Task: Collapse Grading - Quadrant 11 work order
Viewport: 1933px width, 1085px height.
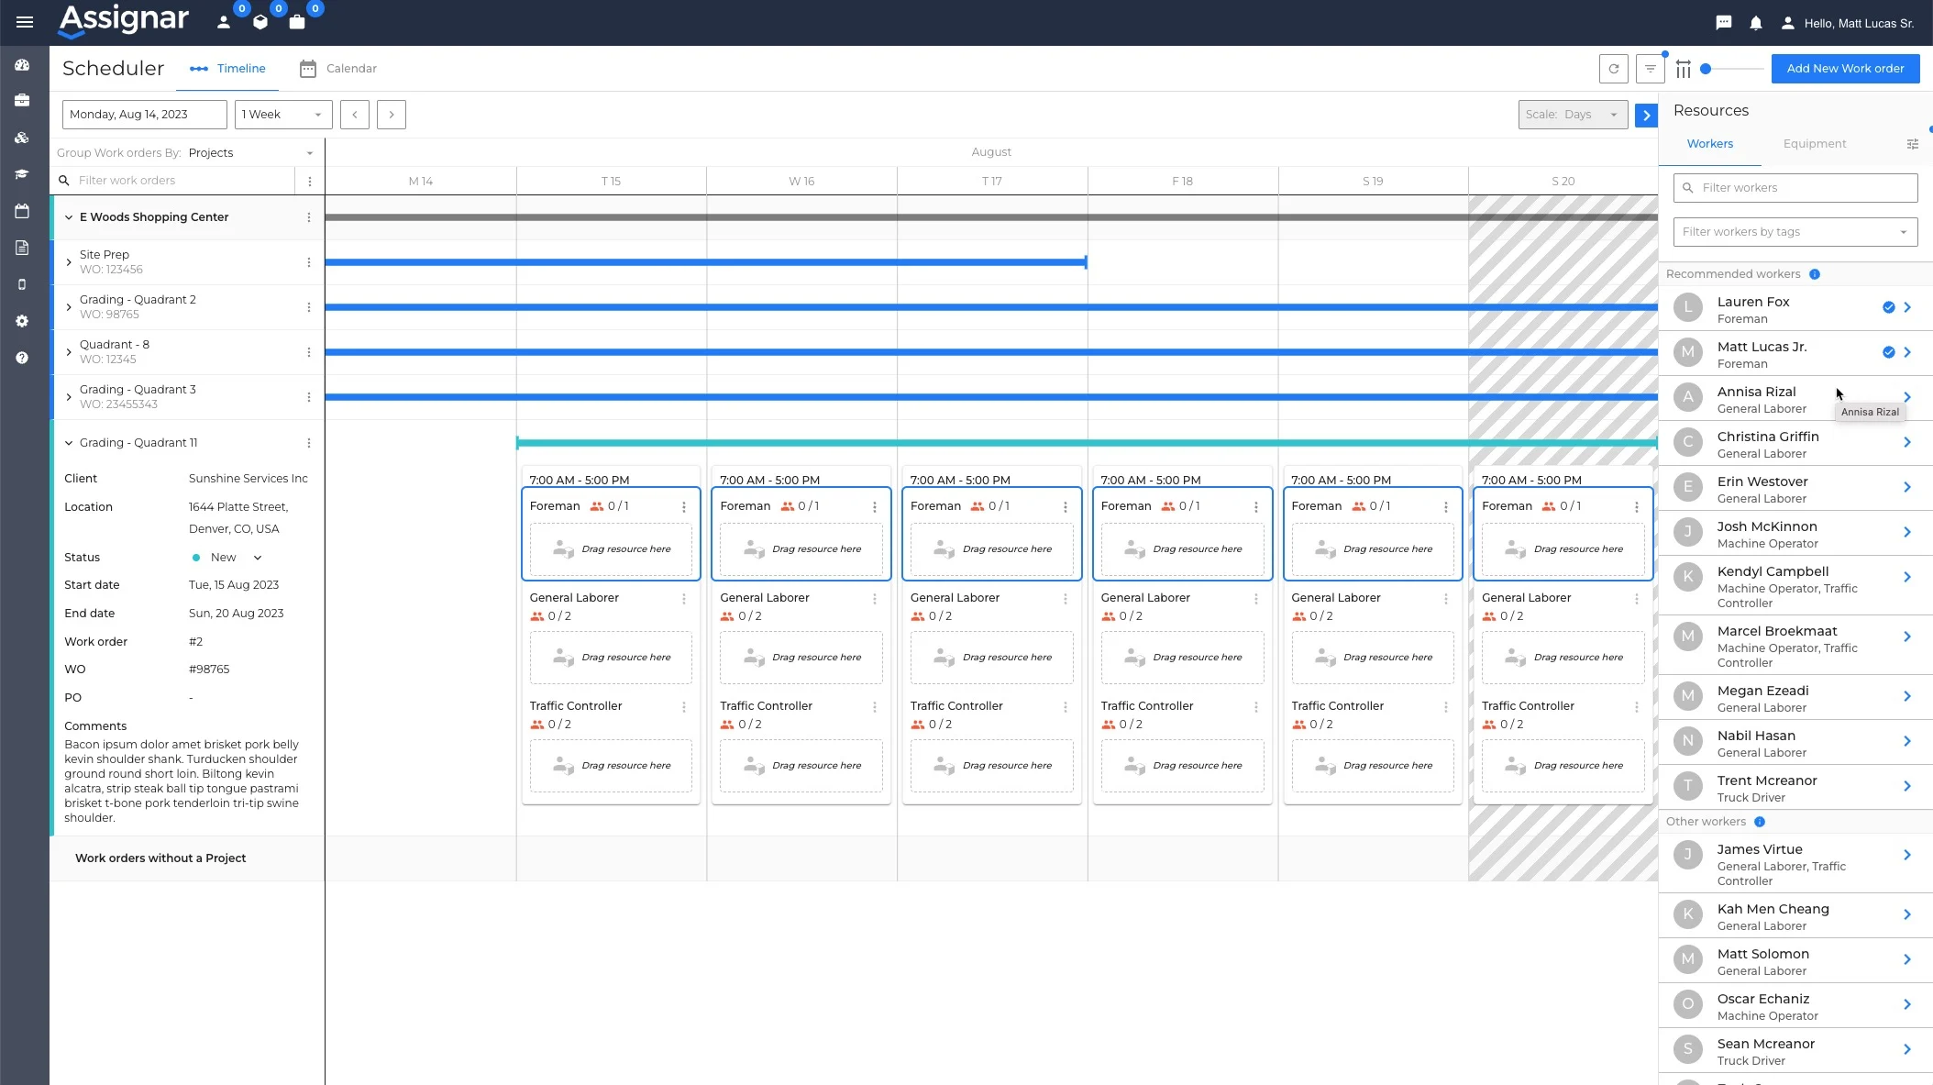Action: click(x=69, y=443)
